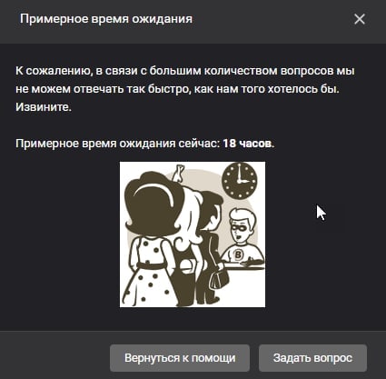Select the masked support agent figure
Image resolution: width=386 pixels, height=379 pixels.
[242, 238]
